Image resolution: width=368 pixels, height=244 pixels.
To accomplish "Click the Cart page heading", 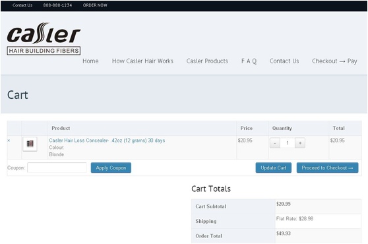I will pyautogui.click(x=18, y=95).
